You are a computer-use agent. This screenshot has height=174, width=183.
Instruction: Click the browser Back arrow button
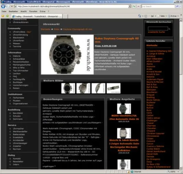pyautogui.click(x=3, y=6)
